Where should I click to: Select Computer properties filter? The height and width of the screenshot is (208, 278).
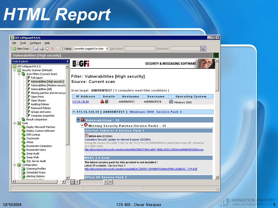43,116
